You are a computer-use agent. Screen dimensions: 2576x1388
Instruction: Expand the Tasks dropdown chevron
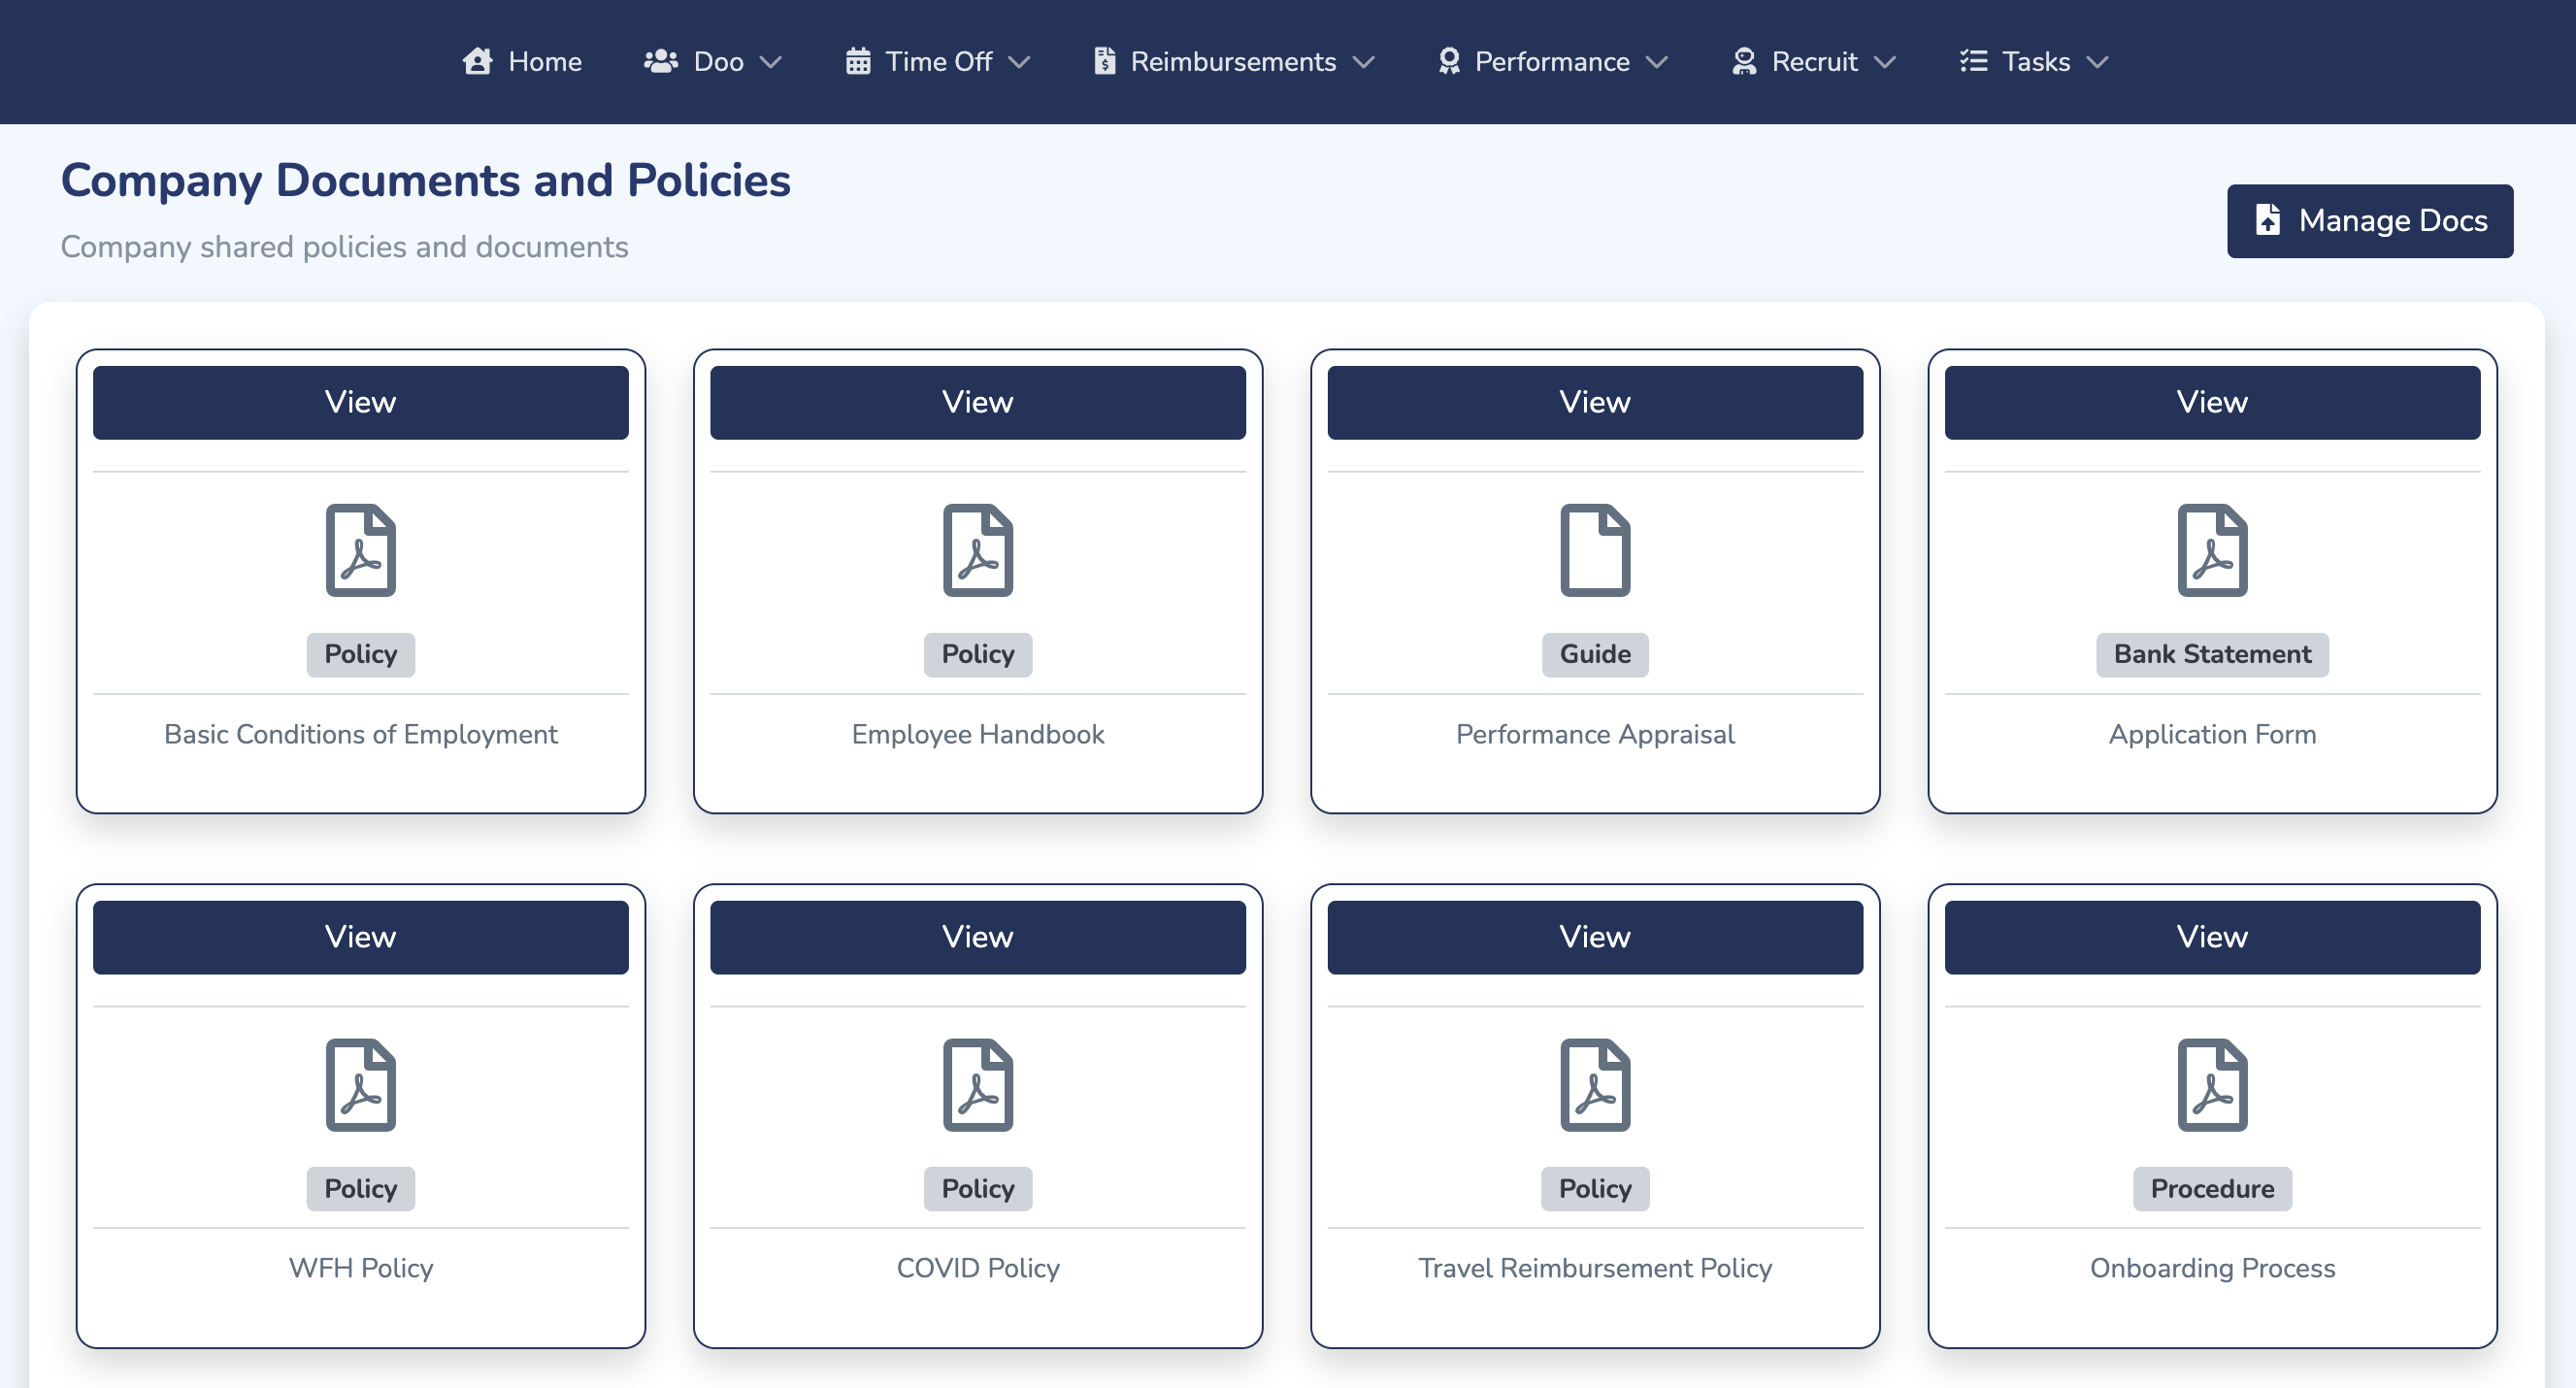pyautogui.click(x=2097, y=62)
